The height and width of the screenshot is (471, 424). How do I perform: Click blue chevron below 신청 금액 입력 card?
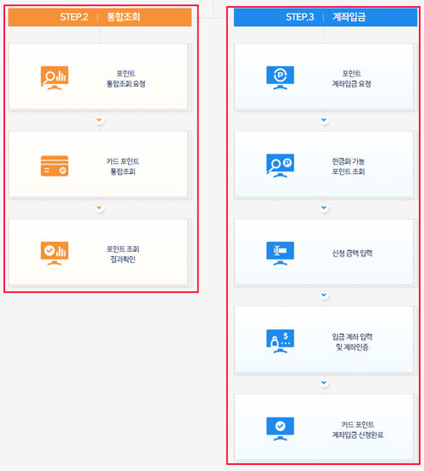[x=324, y=295]
